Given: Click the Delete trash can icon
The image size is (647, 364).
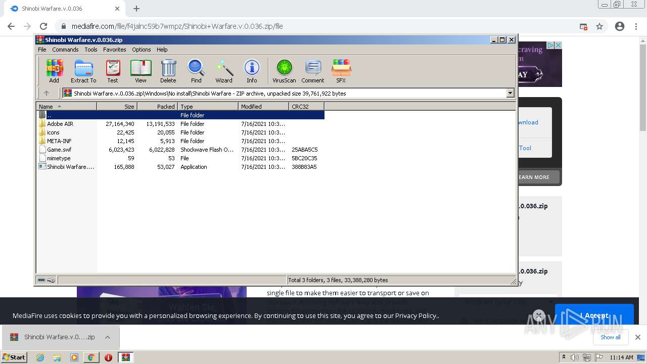Looking at the screenshot, I should 168,71.
